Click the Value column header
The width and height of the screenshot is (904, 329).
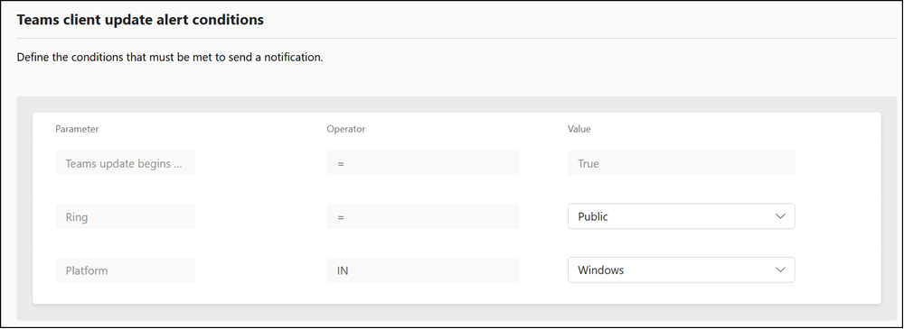tap(579, 129)
